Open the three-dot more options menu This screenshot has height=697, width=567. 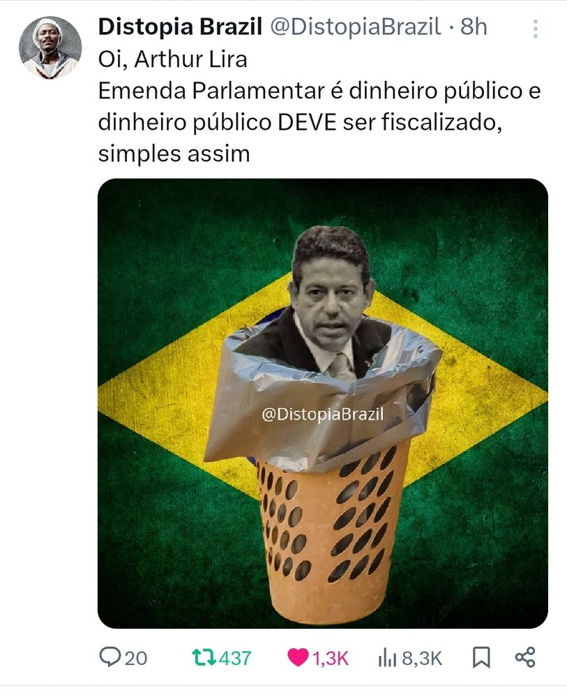tap(536, 29)
